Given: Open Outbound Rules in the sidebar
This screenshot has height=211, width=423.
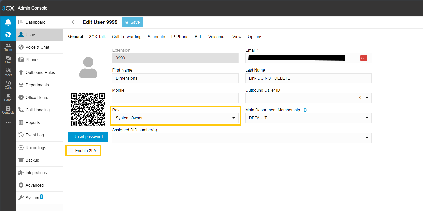Looking at the screenshot, I should (x=39, y=72).
